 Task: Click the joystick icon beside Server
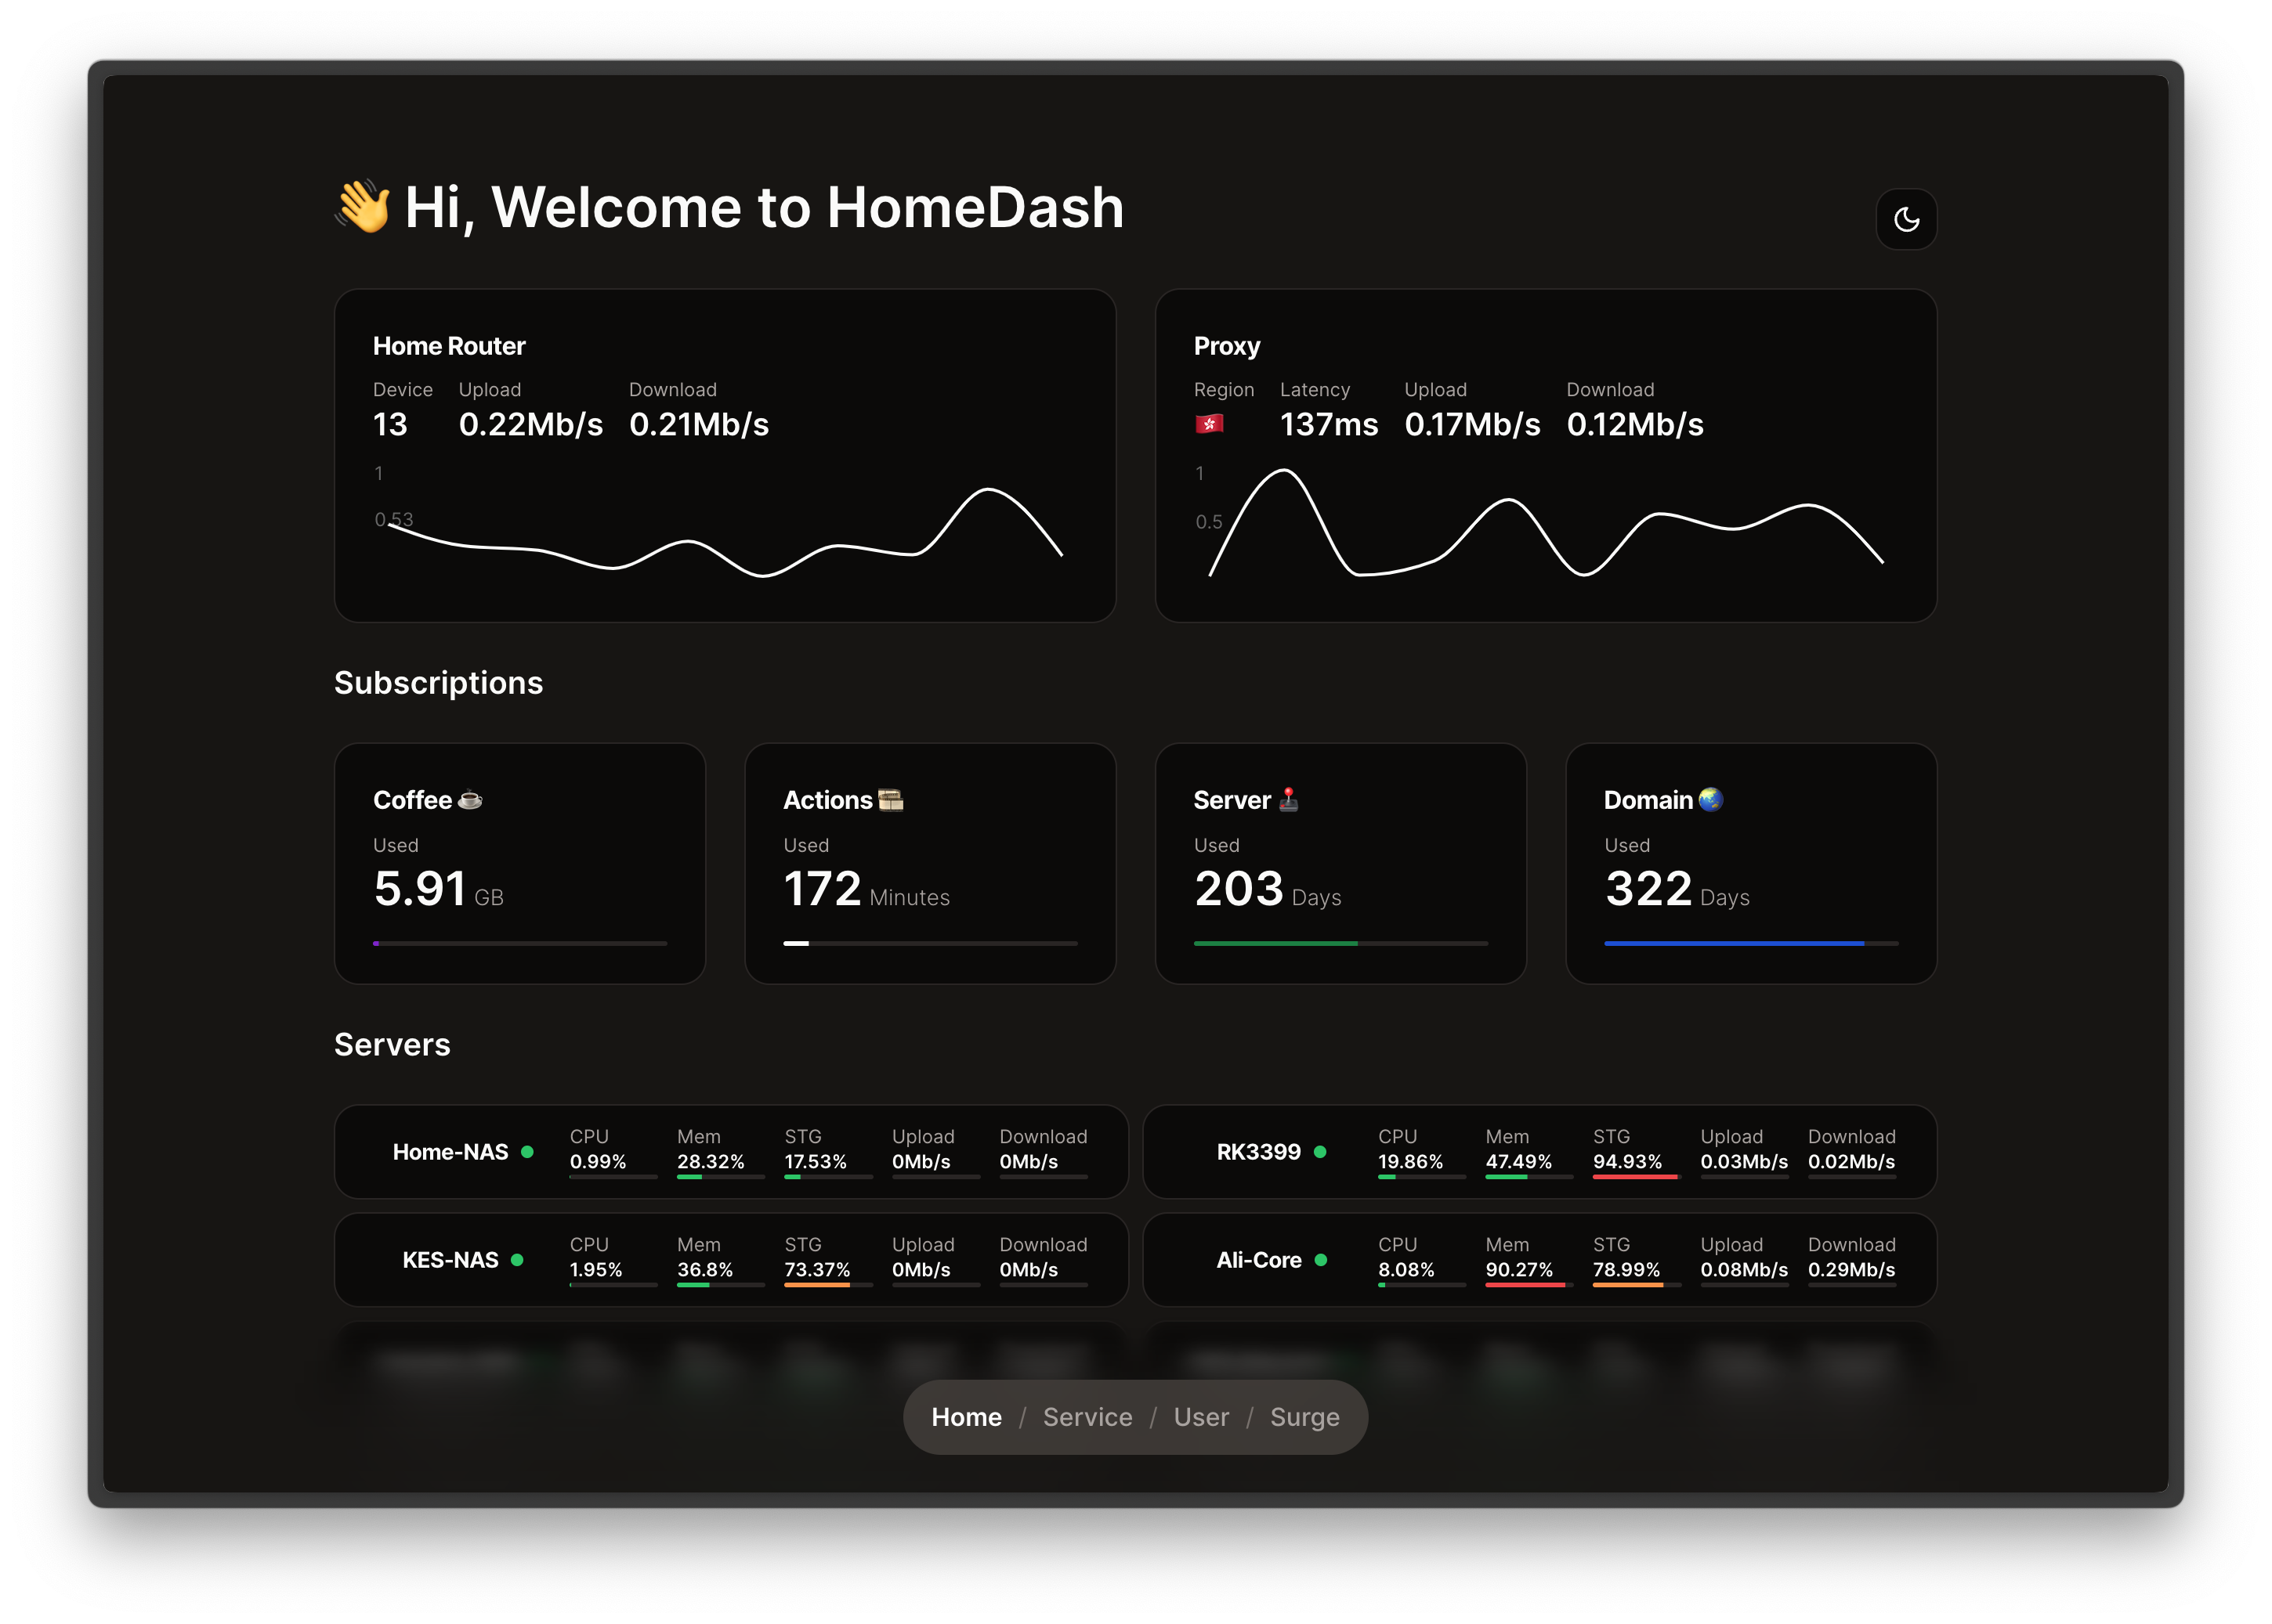pyautogui.click(x=1289, y=800)
